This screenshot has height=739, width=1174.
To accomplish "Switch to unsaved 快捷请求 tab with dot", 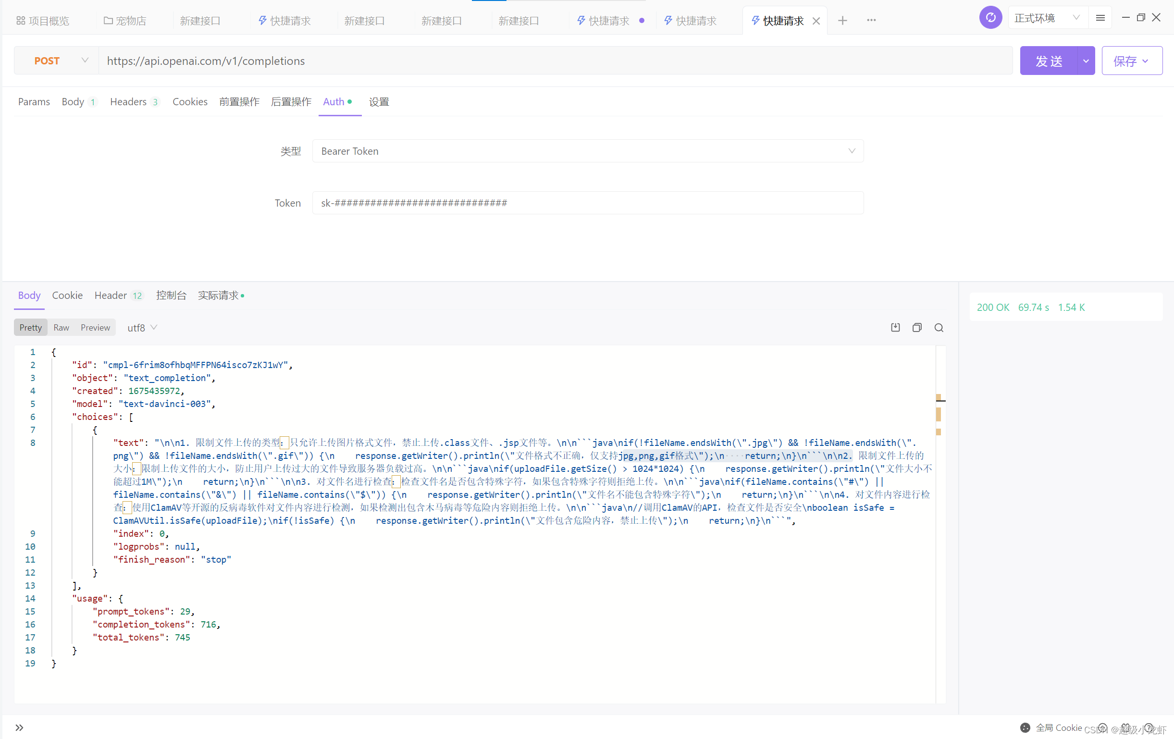I will (x=610, y=21).
